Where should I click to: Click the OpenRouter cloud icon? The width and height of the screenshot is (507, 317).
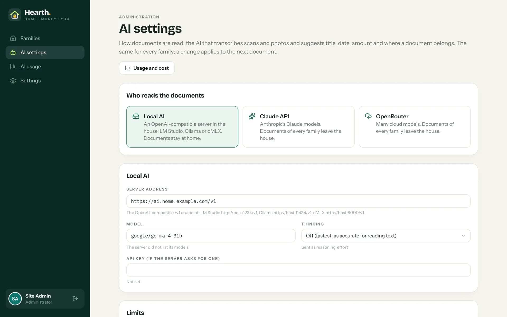coord(368,116)
